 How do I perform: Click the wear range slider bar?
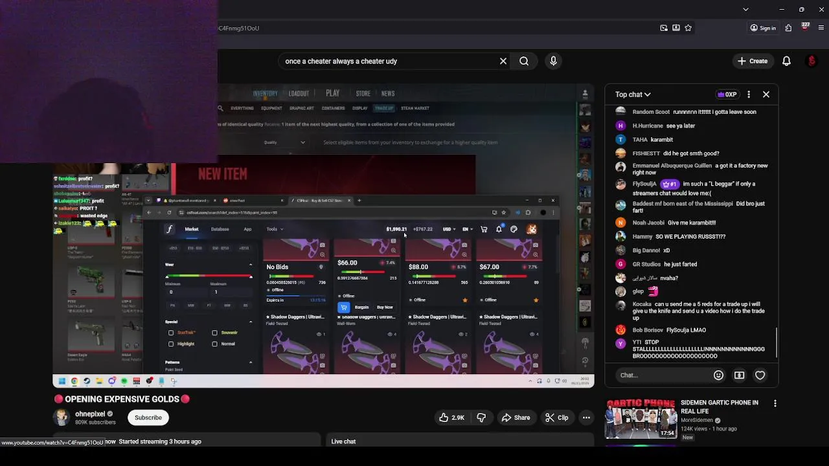[x=209, y=276]
